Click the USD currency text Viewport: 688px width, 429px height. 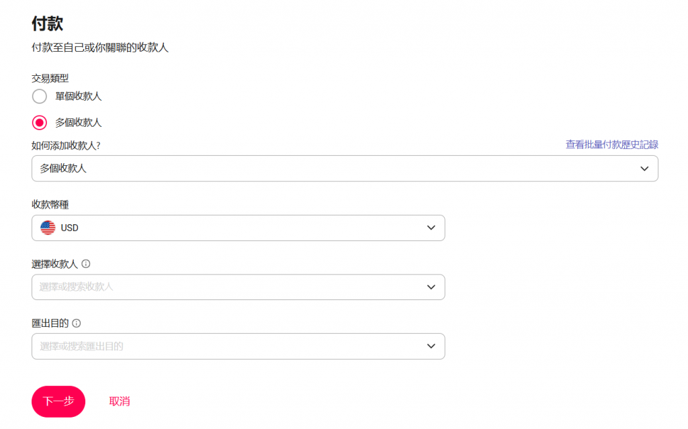point(69,228)
